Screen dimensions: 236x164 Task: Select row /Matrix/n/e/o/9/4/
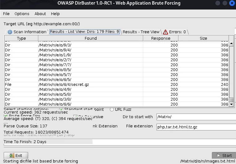click(117, 50)
